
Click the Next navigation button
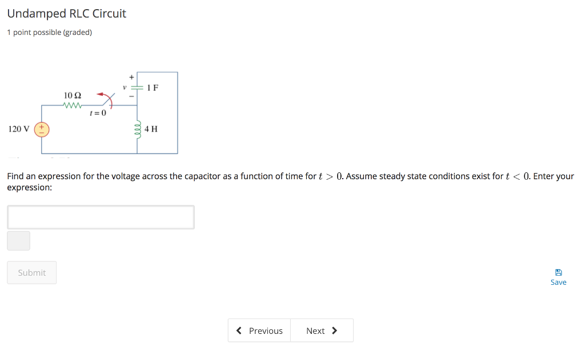[322, 330]
